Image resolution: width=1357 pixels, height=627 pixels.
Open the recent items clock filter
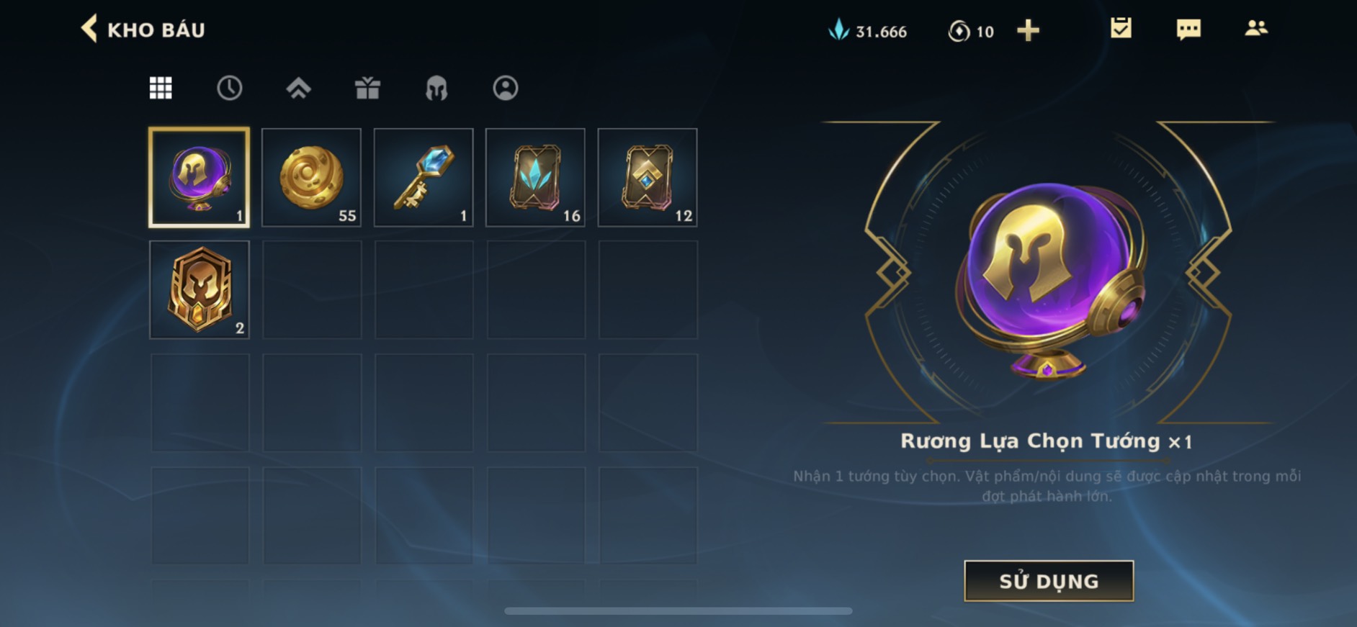click(230, 88)
